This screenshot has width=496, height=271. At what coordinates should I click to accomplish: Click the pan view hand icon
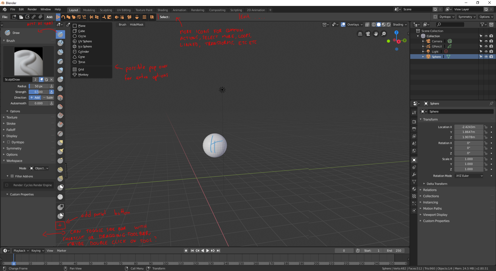(376, 34)
